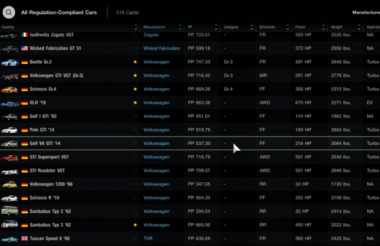Click the Italian flag beside IsoRivolta Zagato VGT

[x=24, y=35]
